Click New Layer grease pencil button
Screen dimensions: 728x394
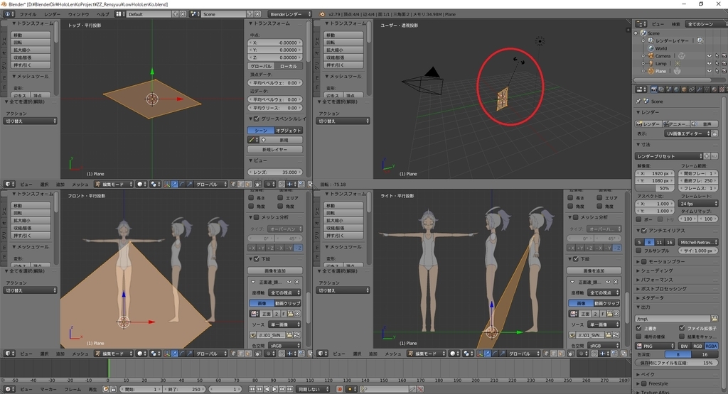tap(275, 149)
